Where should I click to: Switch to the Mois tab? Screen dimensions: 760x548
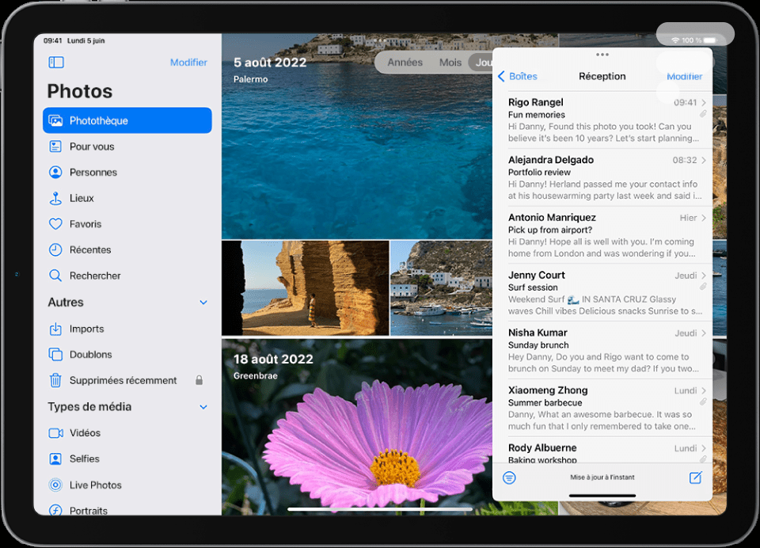(x=450, y=63)
